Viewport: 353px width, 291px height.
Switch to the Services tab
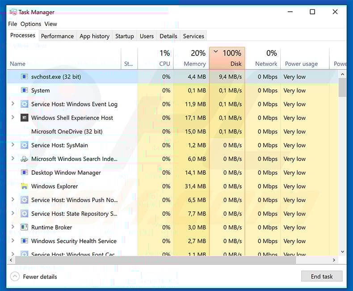(x=193, y=36)
